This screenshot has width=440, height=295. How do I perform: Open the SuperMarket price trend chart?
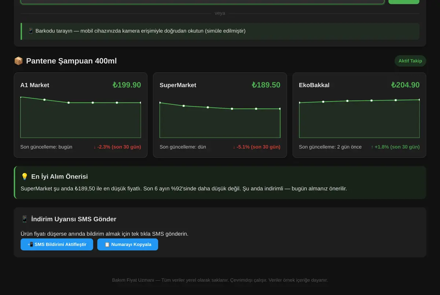coord(220,117)
